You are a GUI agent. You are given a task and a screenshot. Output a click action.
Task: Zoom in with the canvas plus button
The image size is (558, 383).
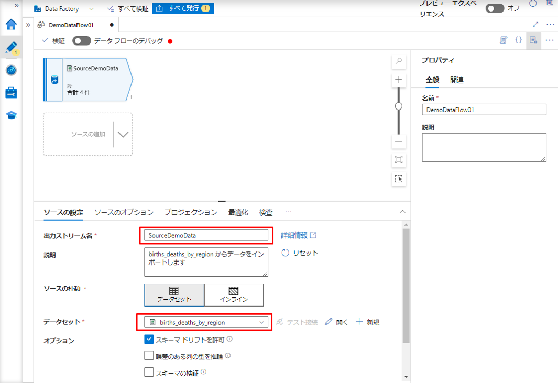(x=399, y=80)
